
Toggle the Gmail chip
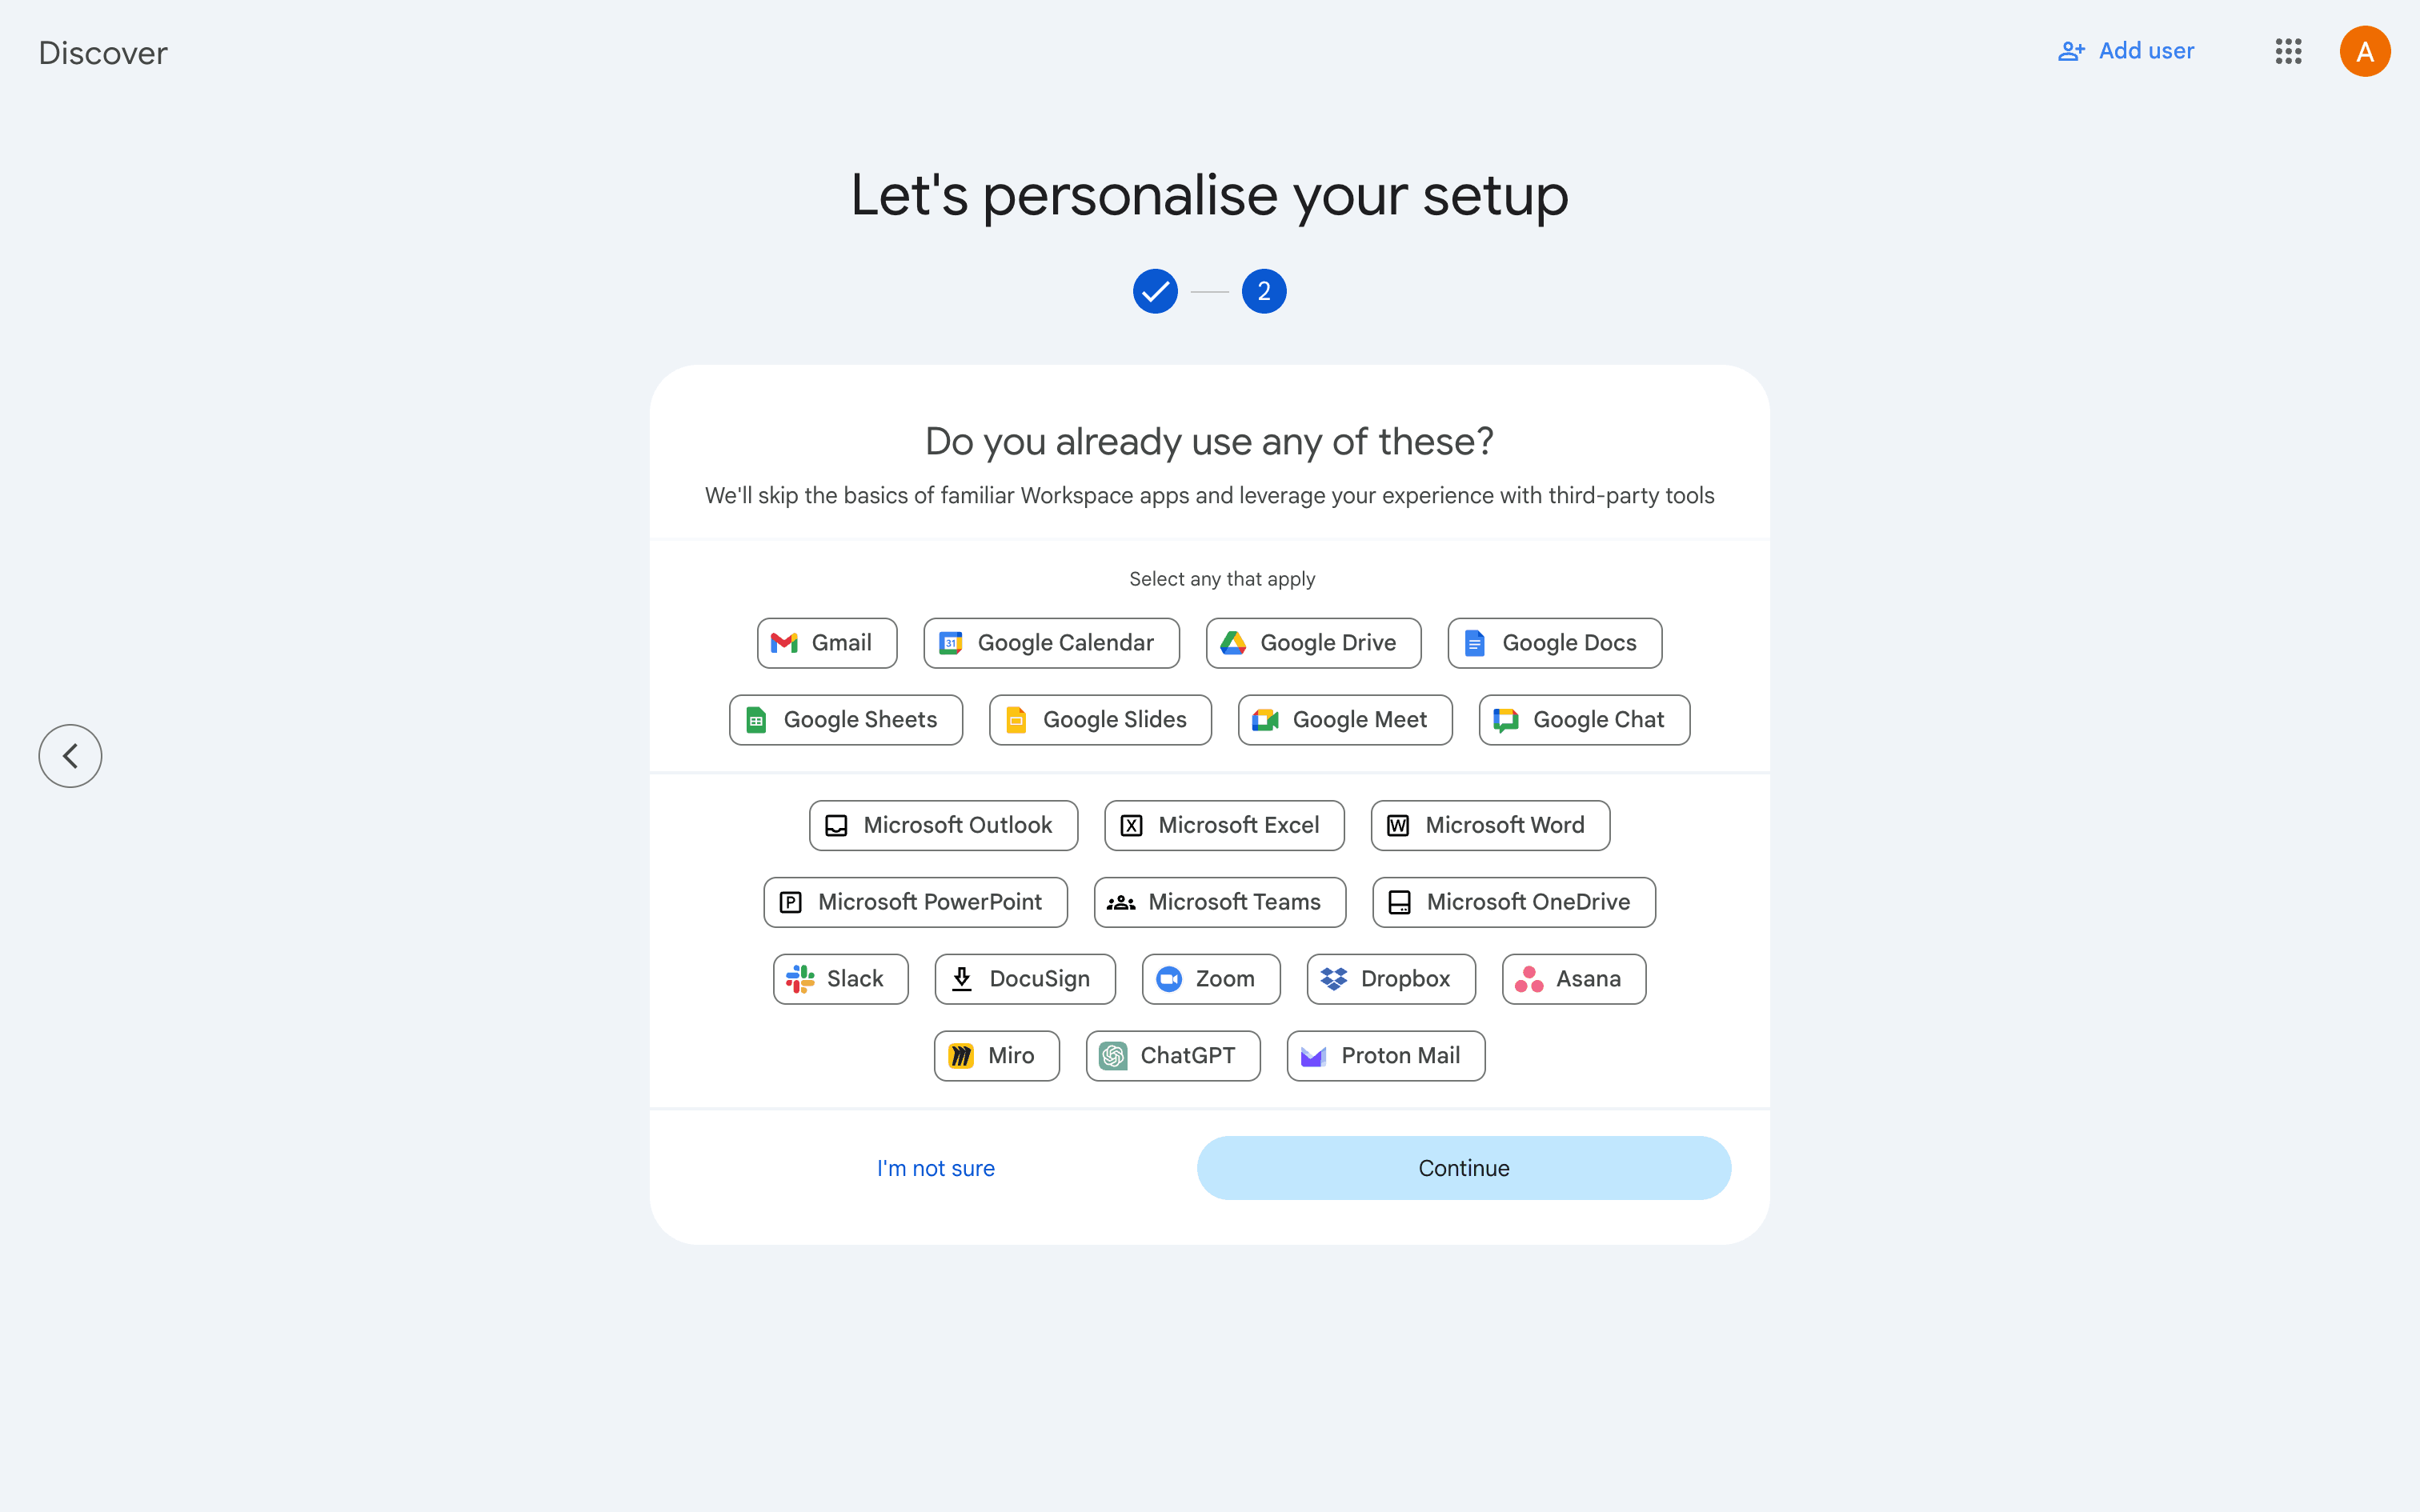point(826,643)
